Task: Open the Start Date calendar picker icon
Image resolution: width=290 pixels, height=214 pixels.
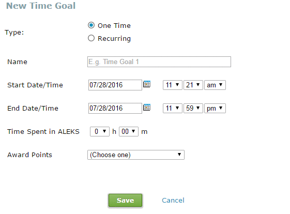Action: tap(147, 84)
